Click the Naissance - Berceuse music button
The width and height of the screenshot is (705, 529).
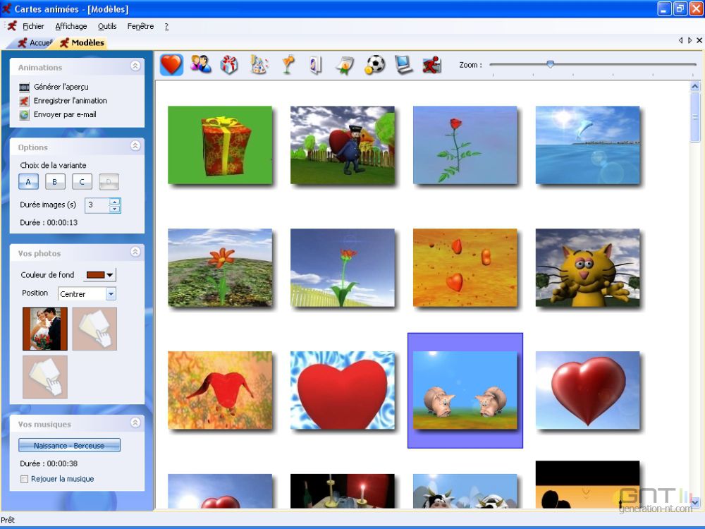click(x=68, y=445)
